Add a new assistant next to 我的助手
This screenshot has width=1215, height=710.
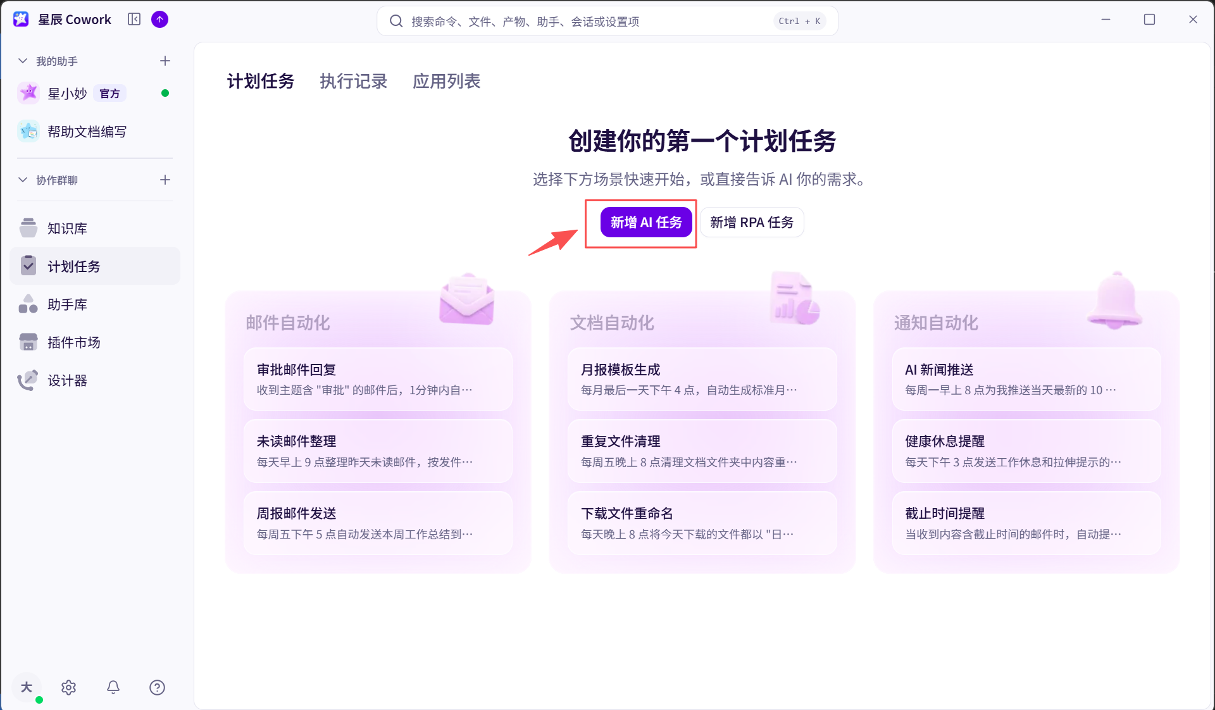click(165, 61)
